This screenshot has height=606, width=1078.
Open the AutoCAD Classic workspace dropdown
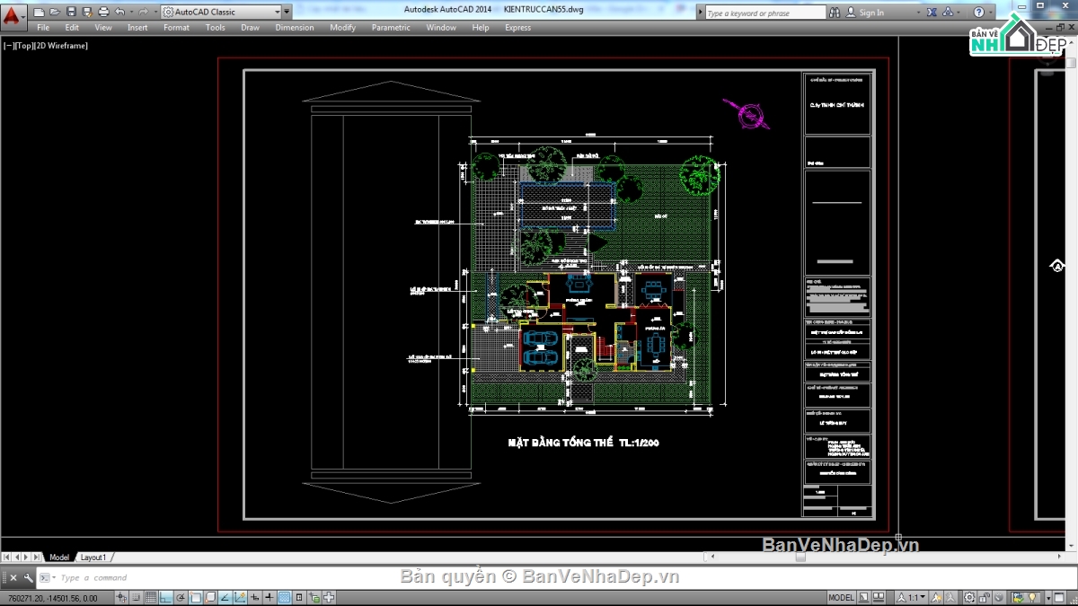click(277, 12)
